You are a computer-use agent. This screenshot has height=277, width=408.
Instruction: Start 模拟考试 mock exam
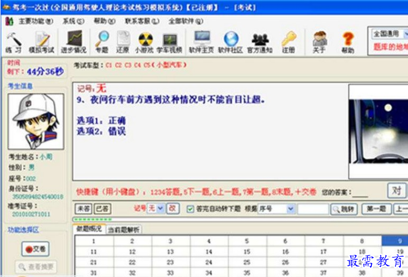tap(42, 42)
